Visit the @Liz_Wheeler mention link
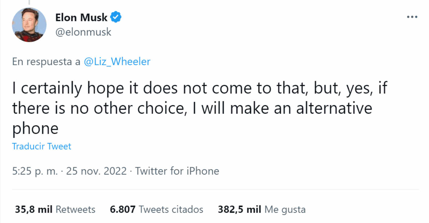429x223 pixels. (117, 62)
